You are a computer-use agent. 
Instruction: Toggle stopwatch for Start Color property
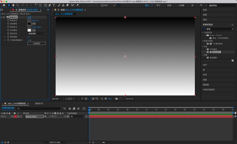click(x=8, y=24)
